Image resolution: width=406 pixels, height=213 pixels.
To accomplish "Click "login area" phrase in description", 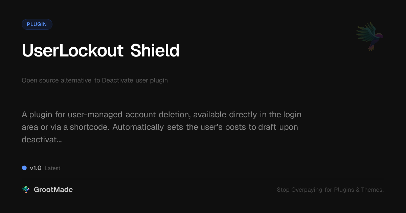I will [290, 115].
